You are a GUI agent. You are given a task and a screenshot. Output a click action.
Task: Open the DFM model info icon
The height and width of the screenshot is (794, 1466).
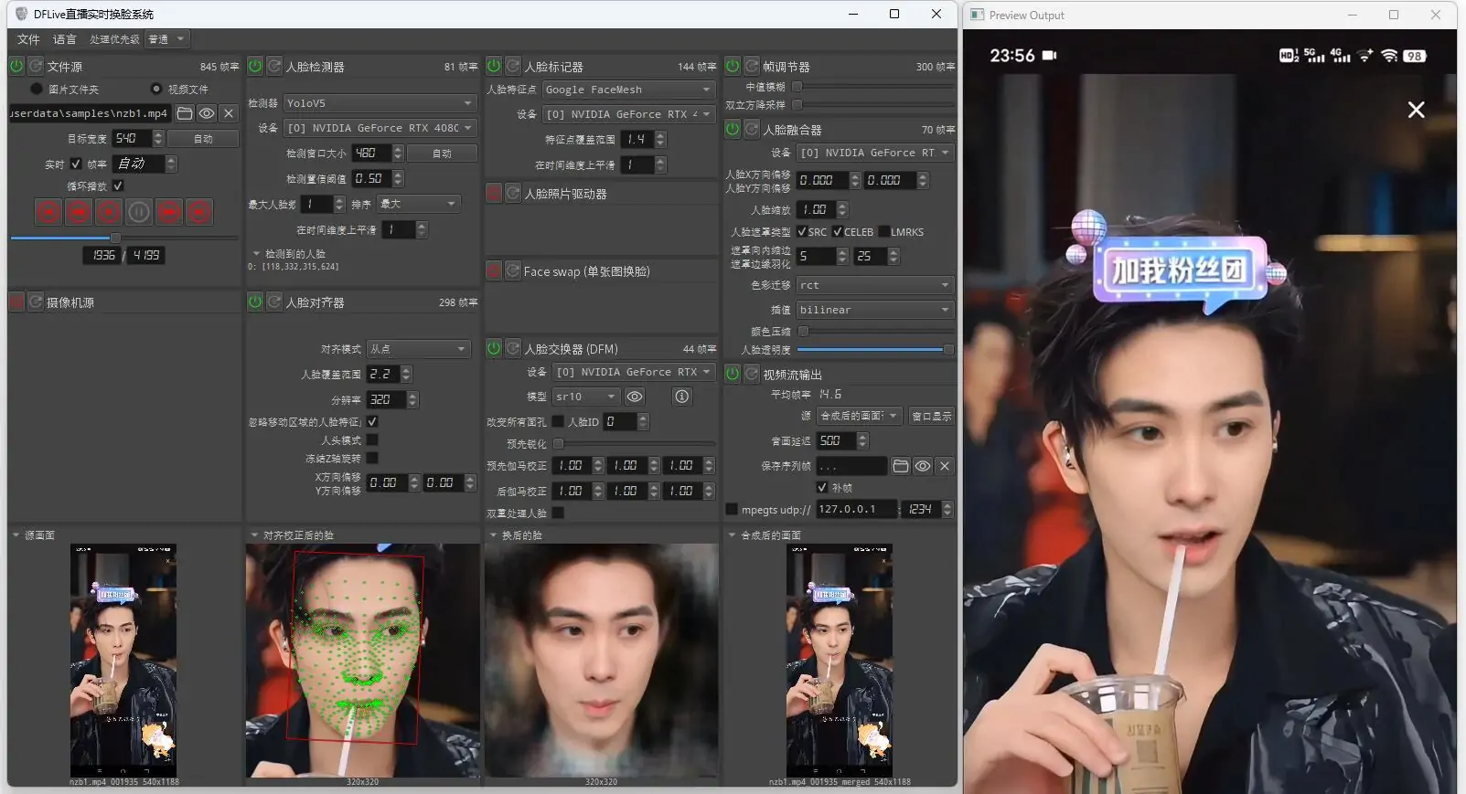point(681,397)
